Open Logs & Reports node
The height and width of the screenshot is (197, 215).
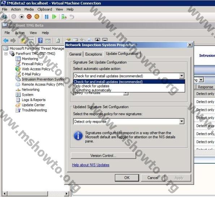tap(34, 100)
